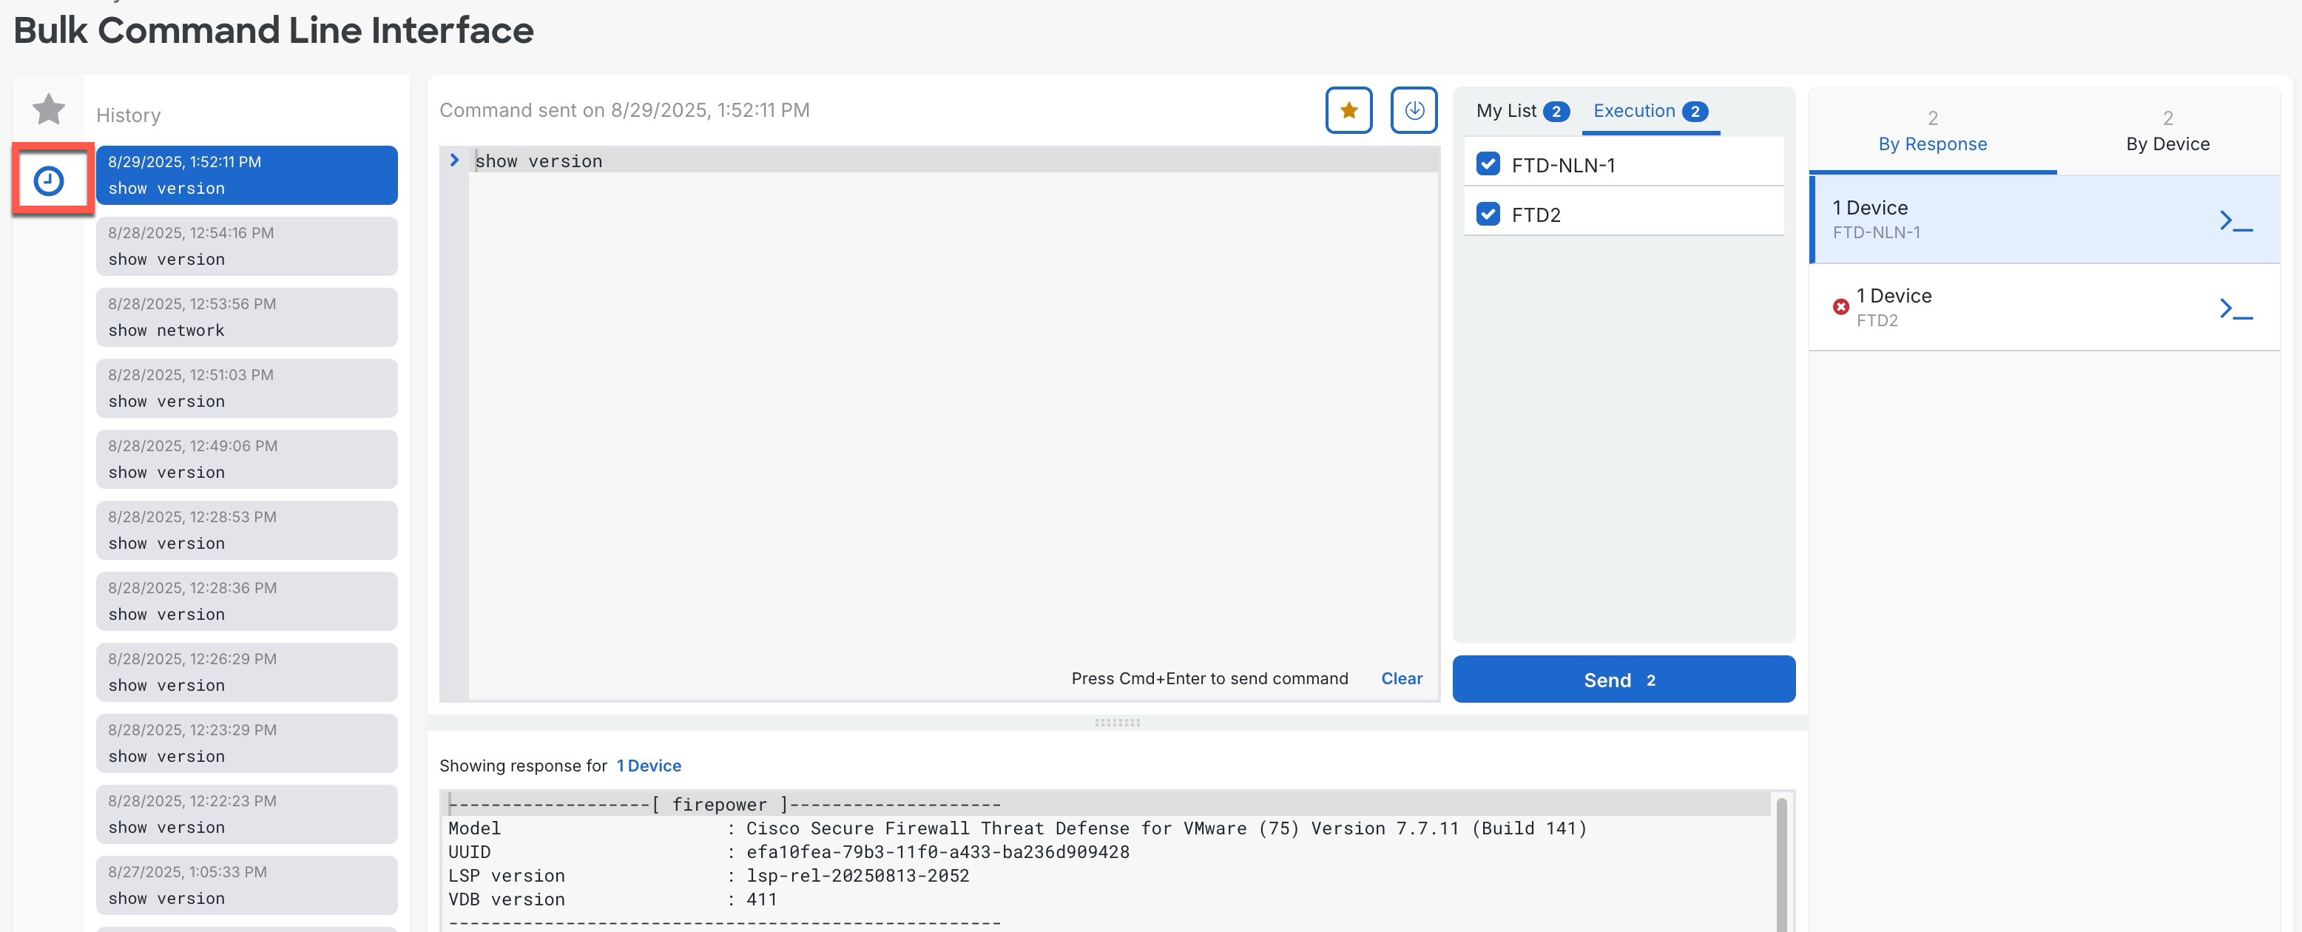Open the 1 Device response link

coord(649,766)
